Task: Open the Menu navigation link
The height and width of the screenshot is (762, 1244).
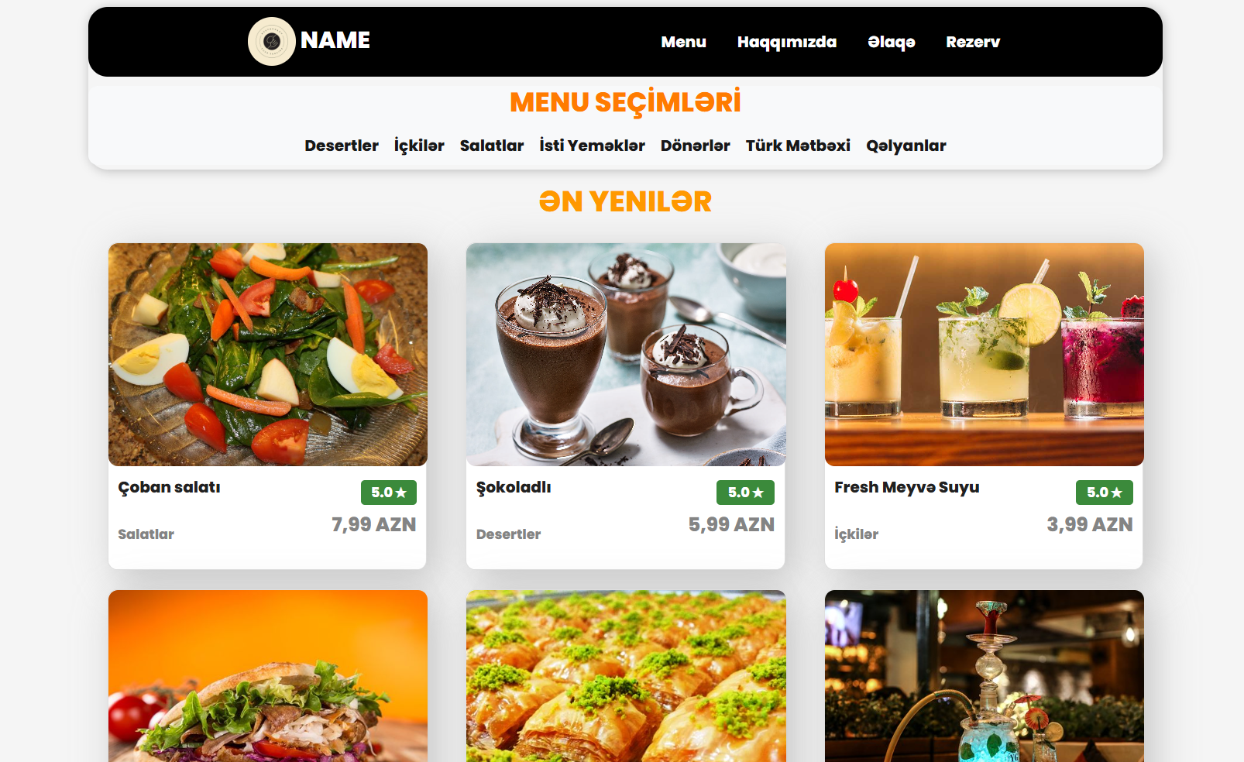Action: pyautogui.click(x=683, y=42)
